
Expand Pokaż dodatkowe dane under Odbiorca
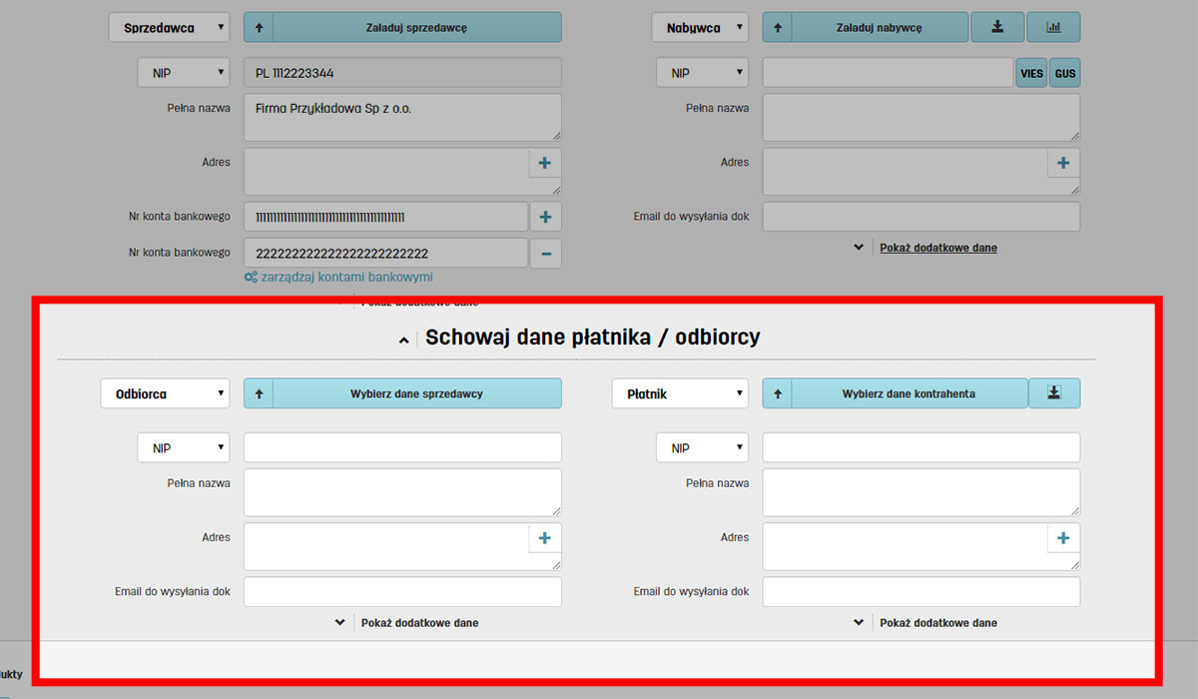pos(419,622)
